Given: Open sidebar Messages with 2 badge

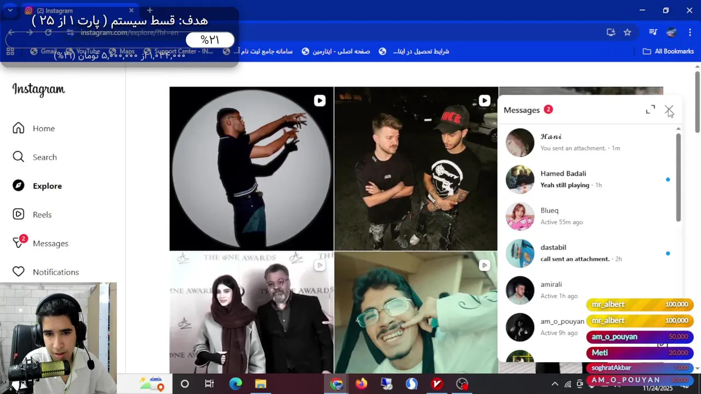Looking at the screenshot, I should pos(41,243).
